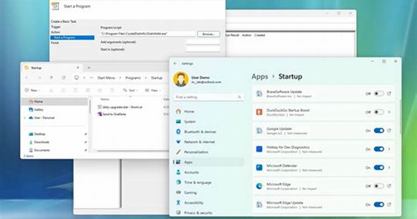Open BraveSoftware Update external link icon
This screenshot has height=219, width=417.
[389, 94]
